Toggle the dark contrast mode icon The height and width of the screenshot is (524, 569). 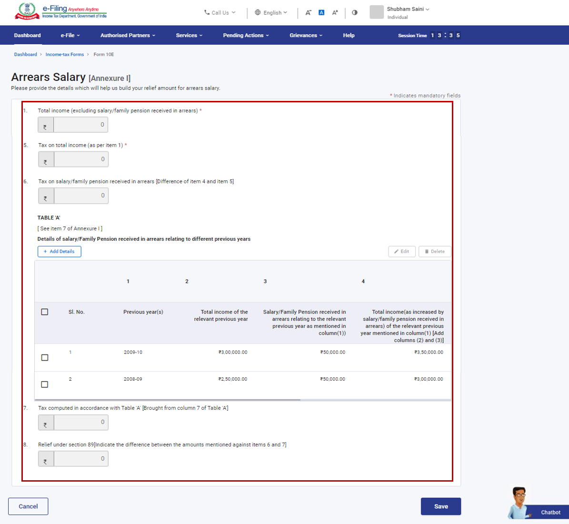(x=355, y=12)
